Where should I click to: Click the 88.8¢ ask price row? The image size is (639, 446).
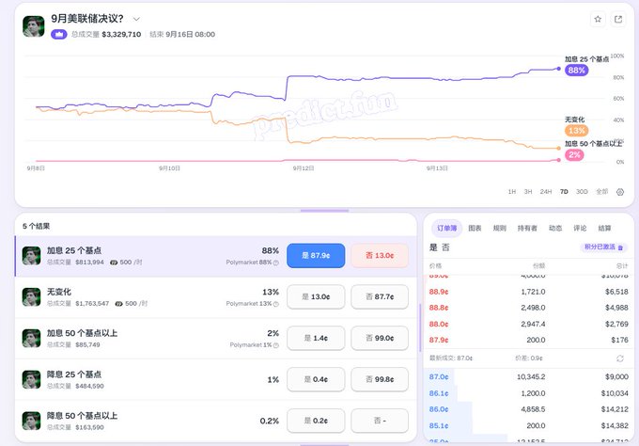(528, 308)
